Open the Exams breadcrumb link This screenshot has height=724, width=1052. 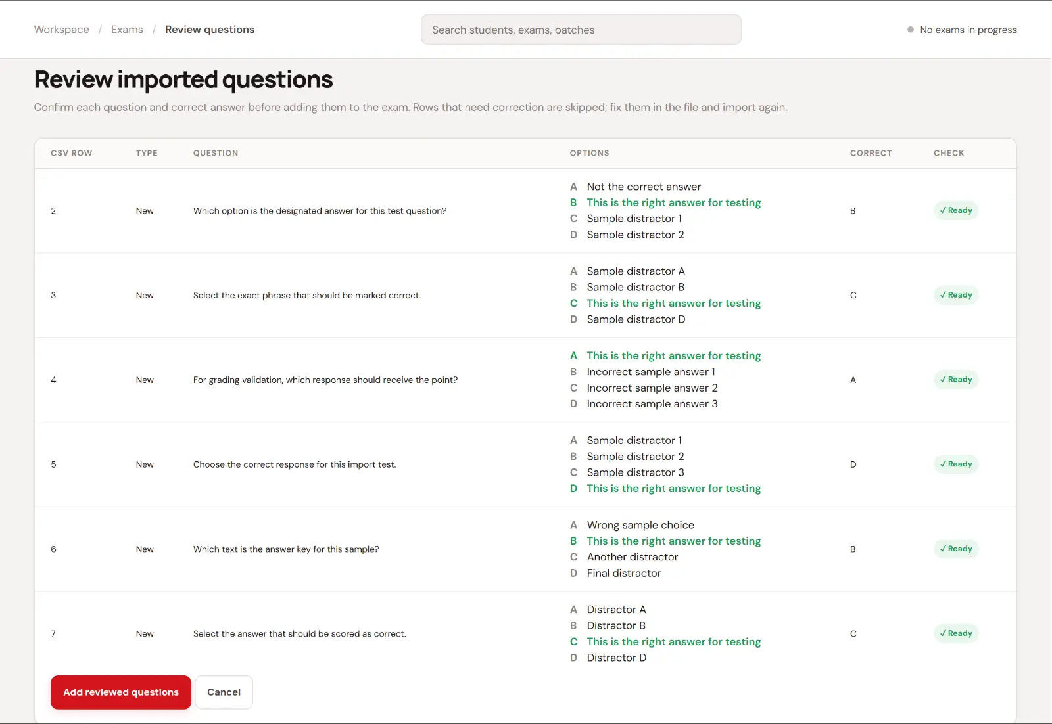click(x=127, y=30)
